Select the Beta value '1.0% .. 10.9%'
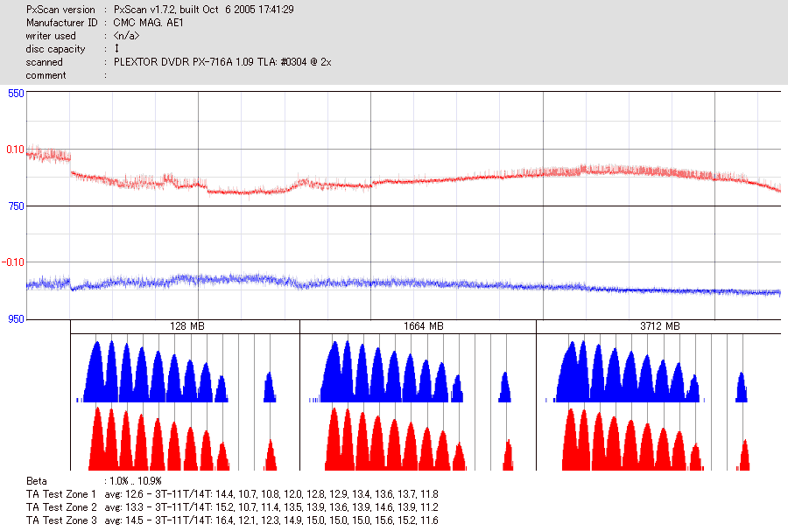The image size is (788, 531). 136,481
